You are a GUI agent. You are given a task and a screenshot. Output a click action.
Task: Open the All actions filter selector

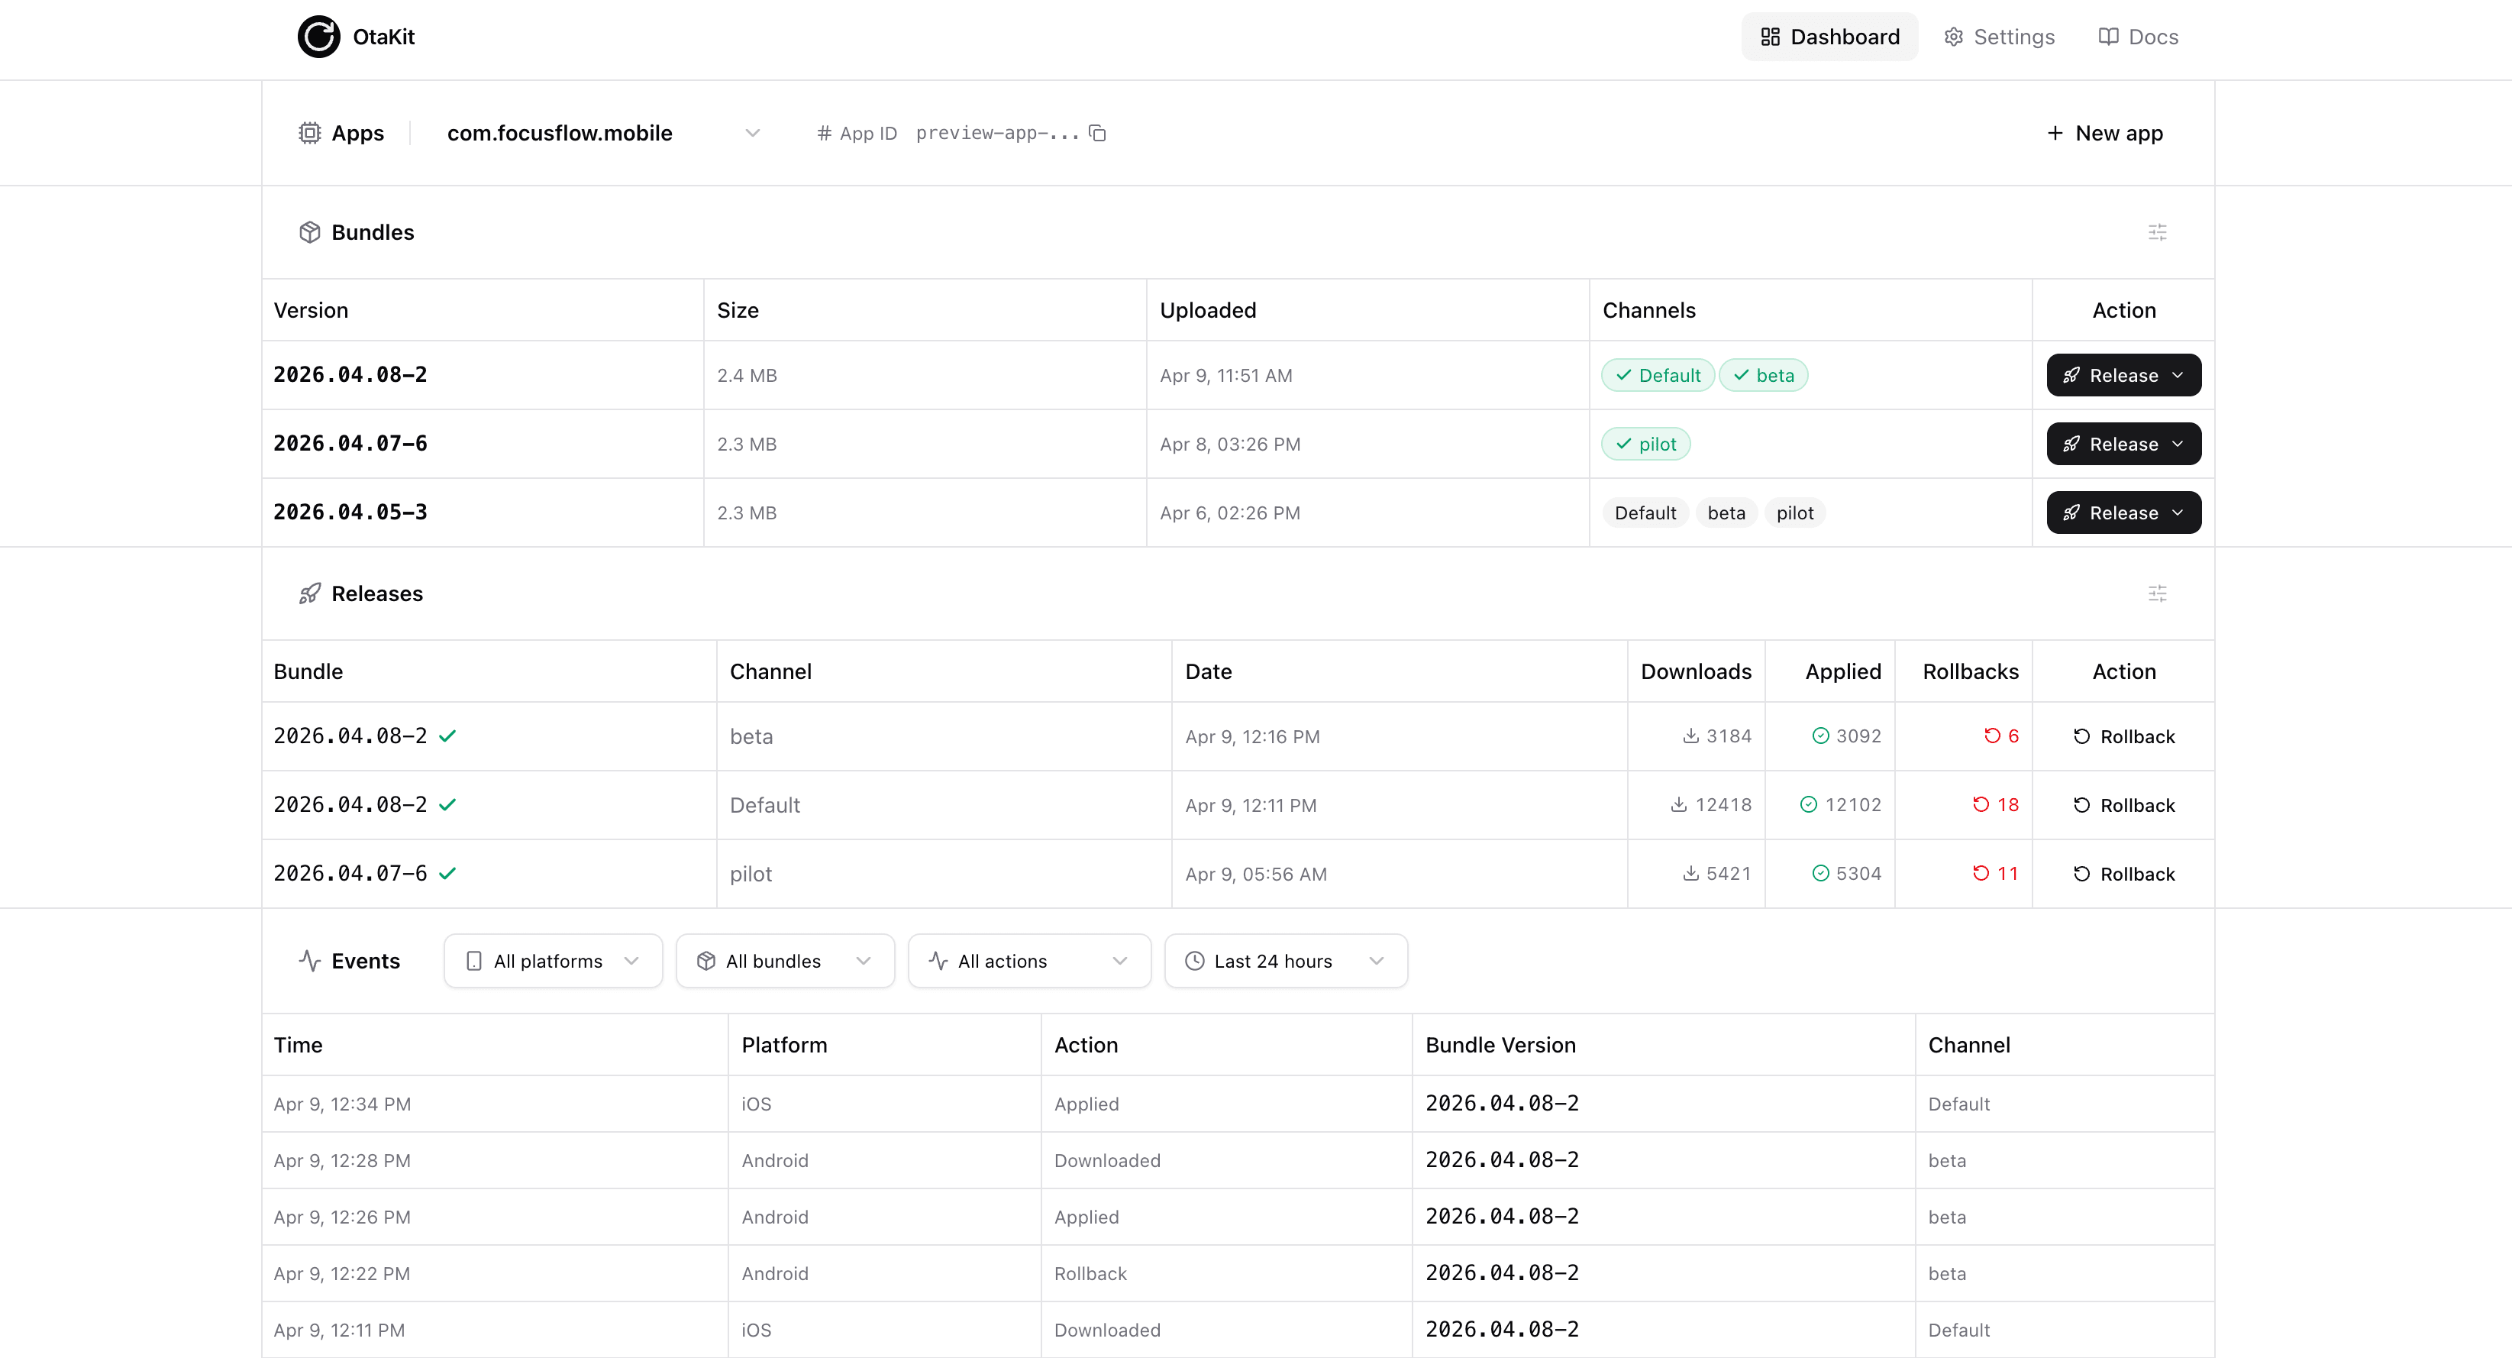pyautogui.click(x=1028, y=961)
